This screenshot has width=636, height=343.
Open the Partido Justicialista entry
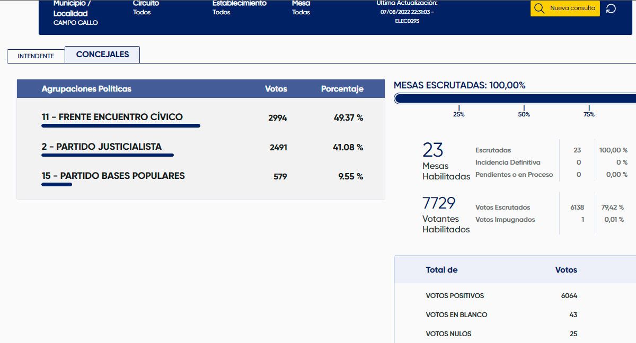[x=102, y=147]
